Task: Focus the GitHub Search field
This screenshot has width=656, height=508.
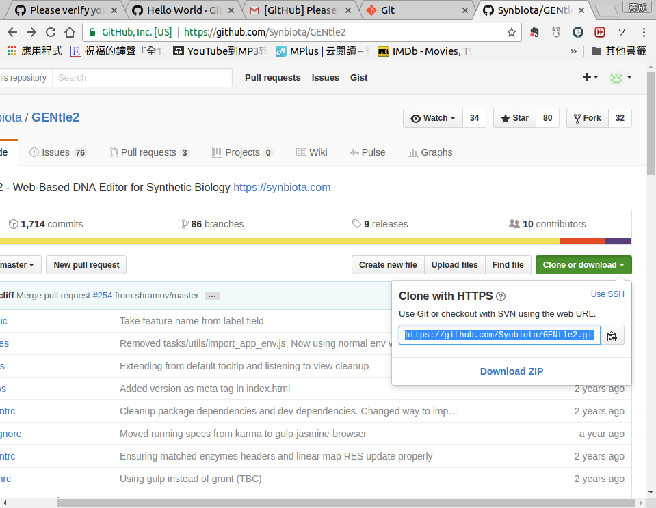Action: pos(142,78)
